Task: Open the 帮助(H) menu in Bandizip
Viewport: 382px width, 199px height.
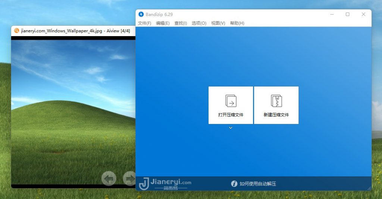Action: (237, 23)
